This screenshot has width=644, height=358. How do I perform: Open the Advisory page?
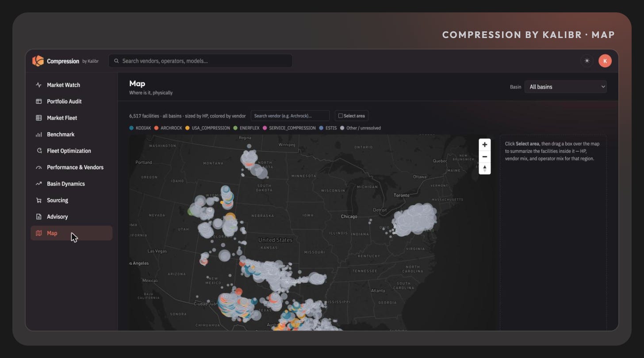point(72,217)
